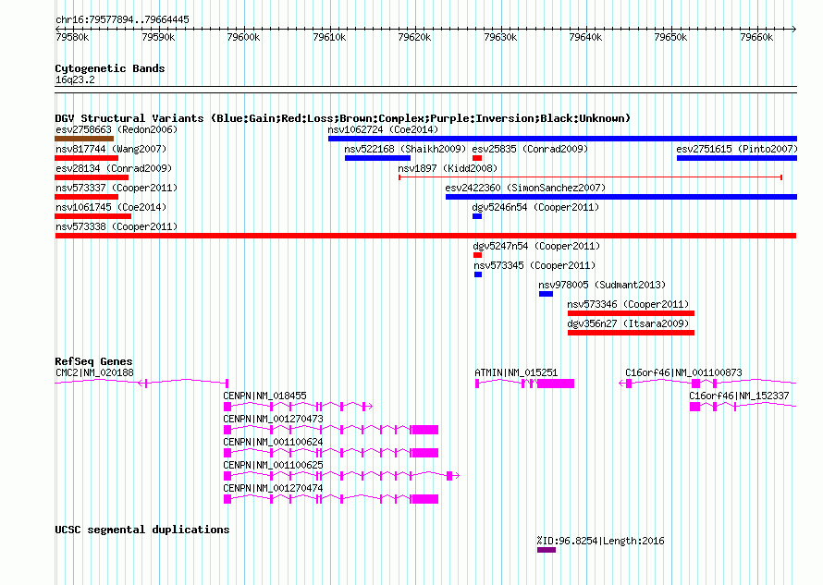This screenshot has height=585, width=823.
Task: Click the red dgv356n27 loss bar
Action: 631,333
